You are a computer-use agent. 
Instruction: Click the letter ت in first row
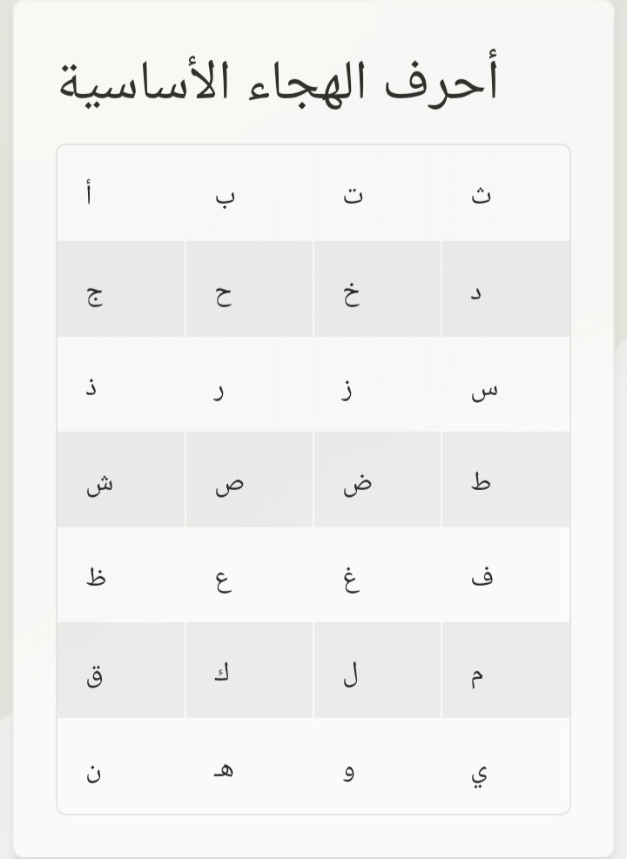click(378, 193)
